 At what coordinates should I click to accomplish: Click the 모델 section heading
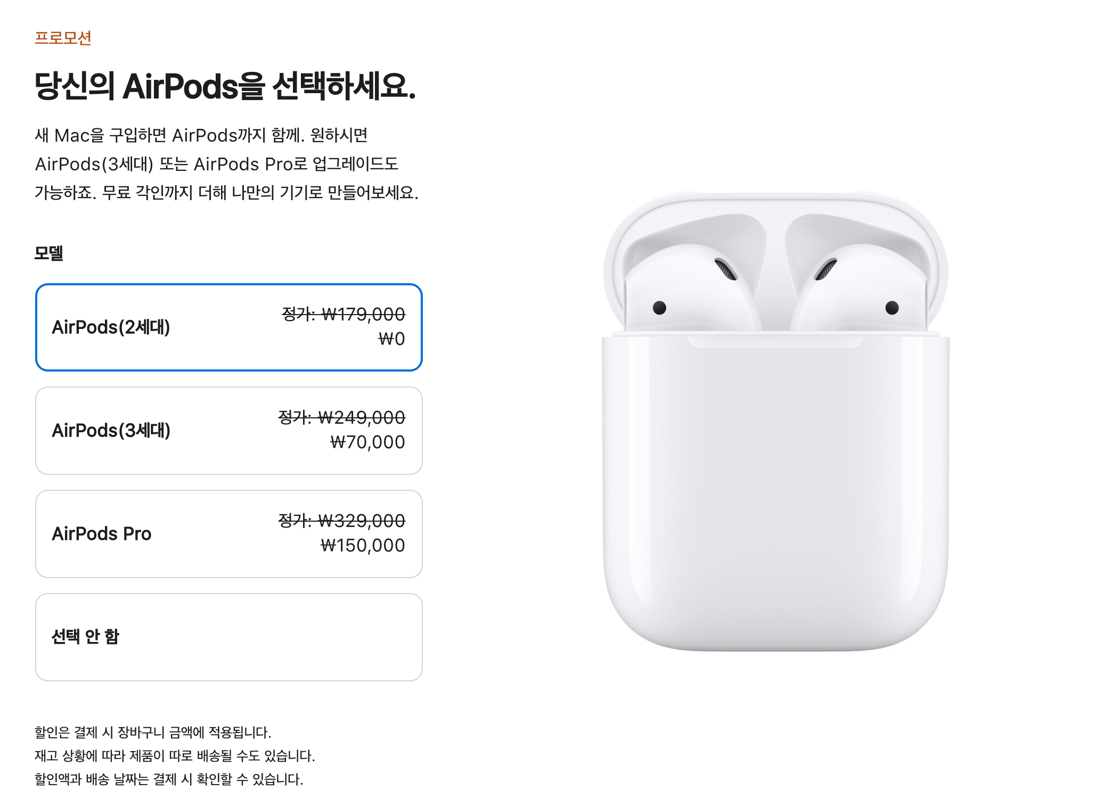pos(49,253)
